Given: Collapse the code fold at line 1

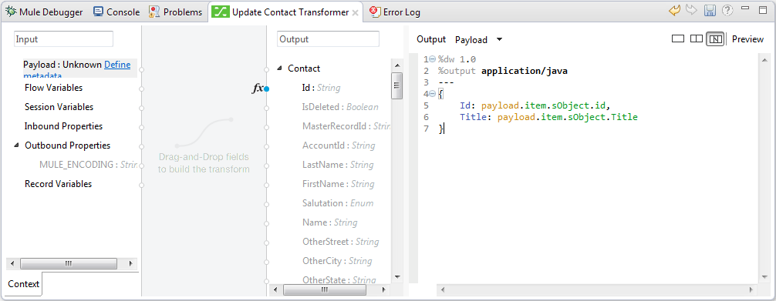Looking at the screenshot, I should 433,59.
